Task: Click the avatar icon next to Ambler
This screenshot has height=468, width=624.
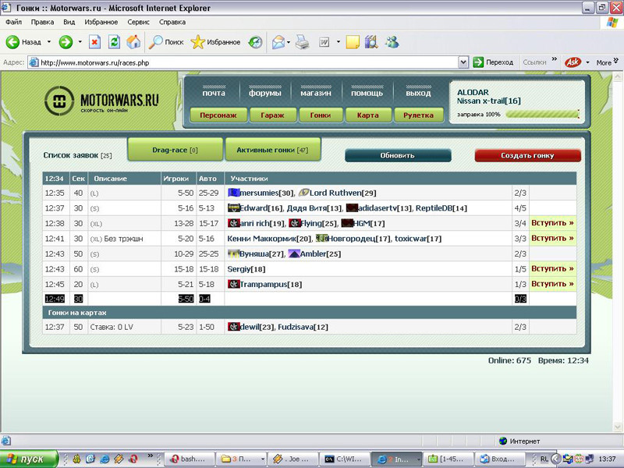Action: coord(294,253)
